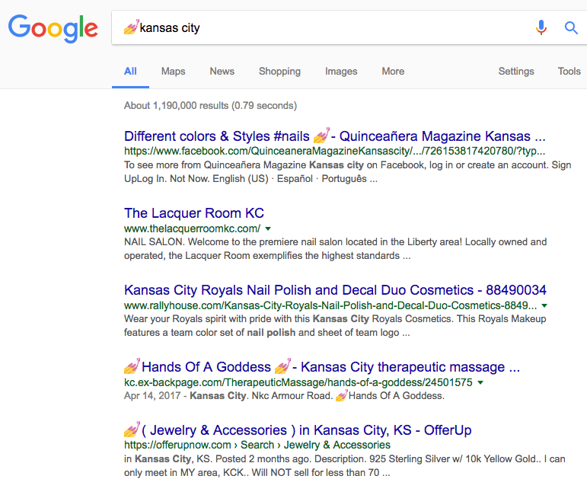Screen dimensions: 587x495
Task: Open Jewelry & Accessories OfferUp result
Action: click(298, 430)
